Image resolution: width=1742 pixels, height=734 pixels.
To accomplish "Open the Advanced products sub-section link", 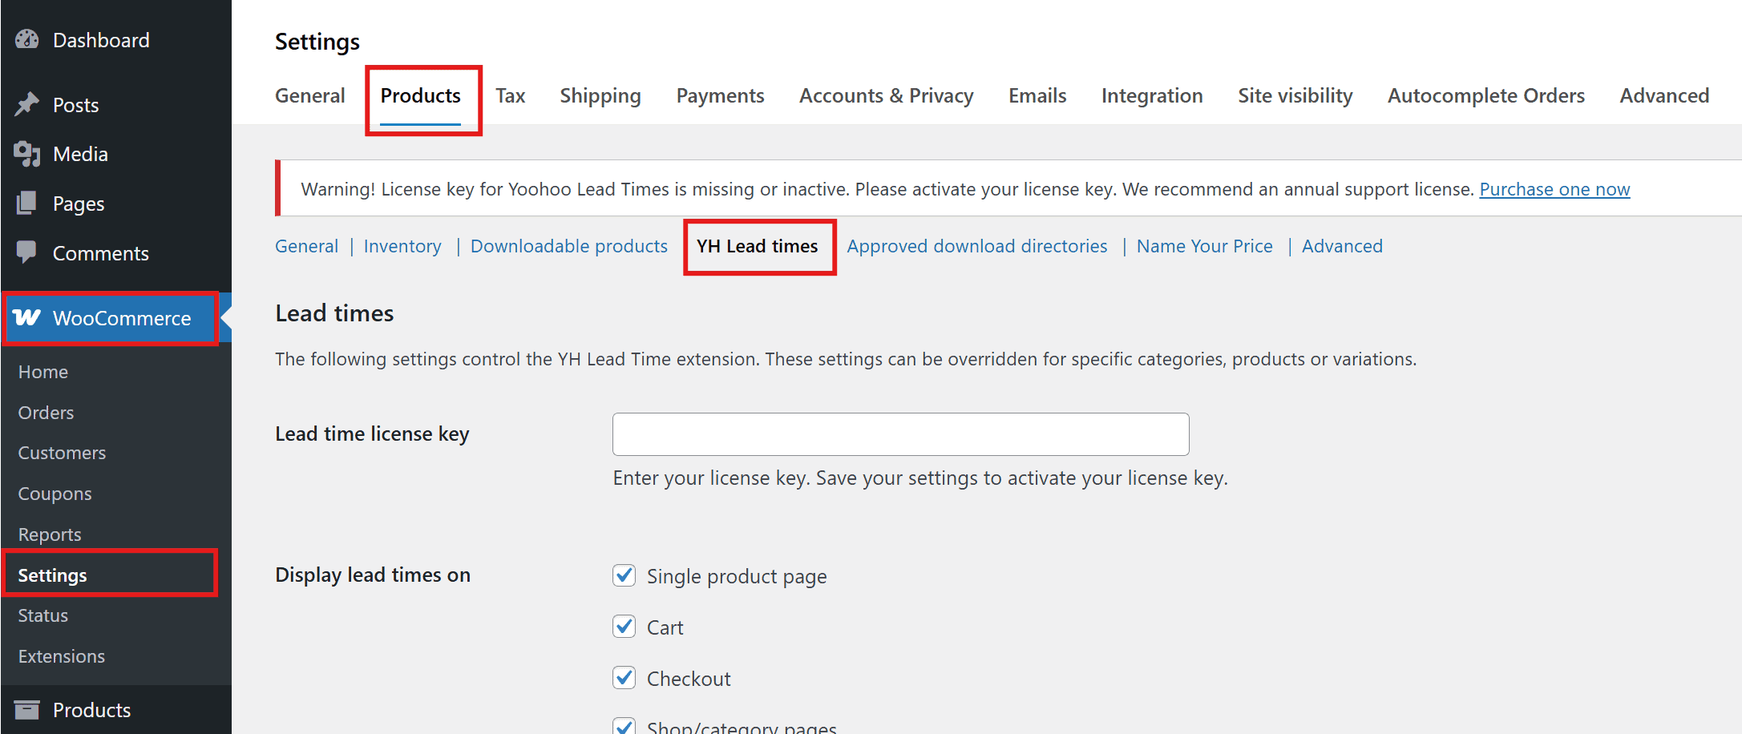I will (1343, 246).
